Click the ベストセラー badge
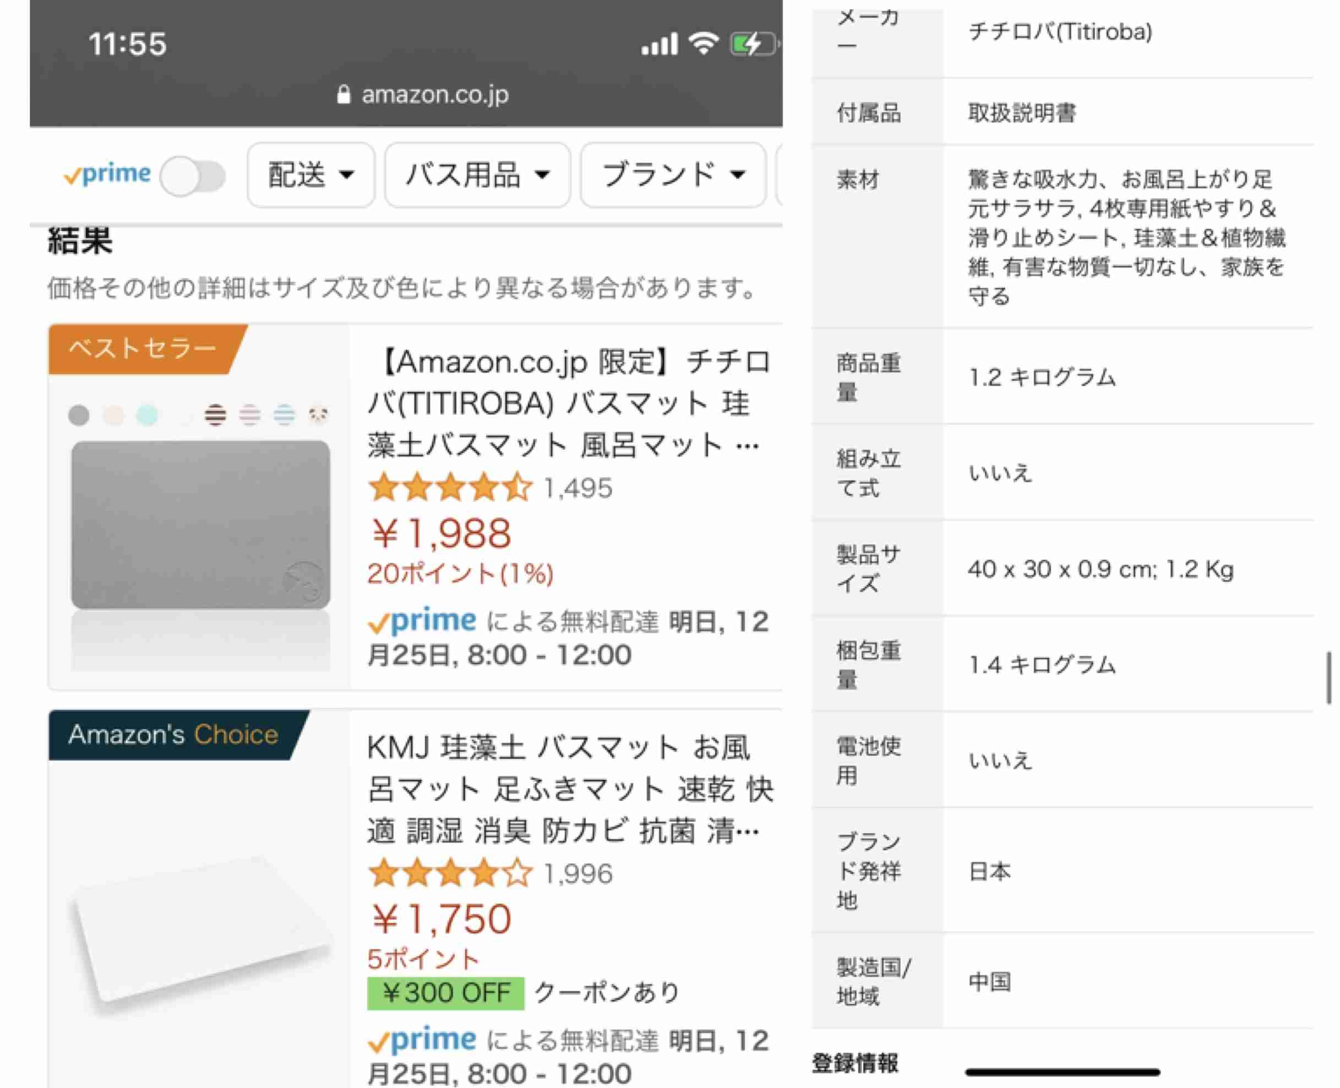The width and height of the screenshot is (1340, 1088). click(x=148, y=349)
